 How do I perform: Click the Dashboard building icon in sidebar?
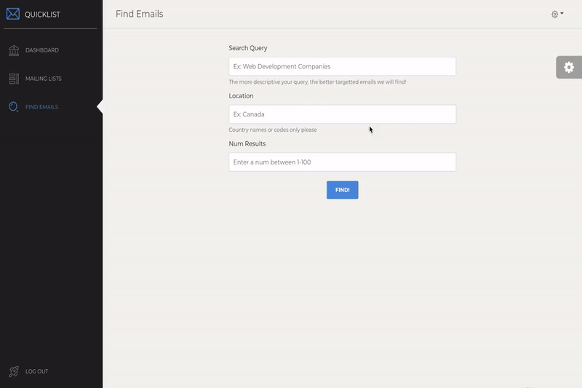(13, 50)
